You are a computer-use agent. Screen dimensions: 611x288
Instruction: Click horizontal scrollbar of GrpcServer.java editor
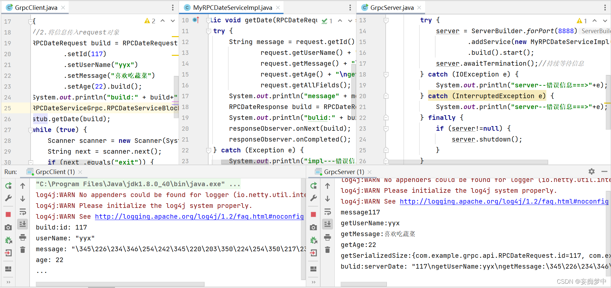[x=468, y=162]
